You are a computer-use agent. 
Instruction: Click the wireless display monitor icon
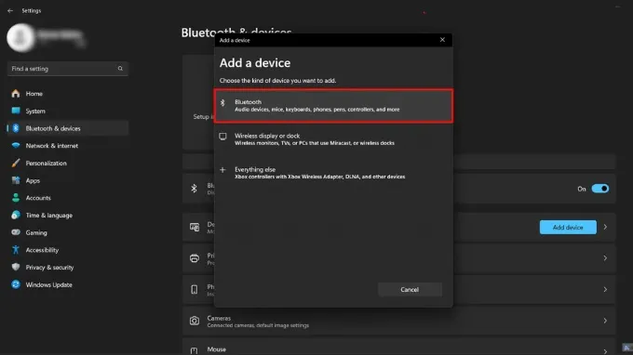pos(222,137)
